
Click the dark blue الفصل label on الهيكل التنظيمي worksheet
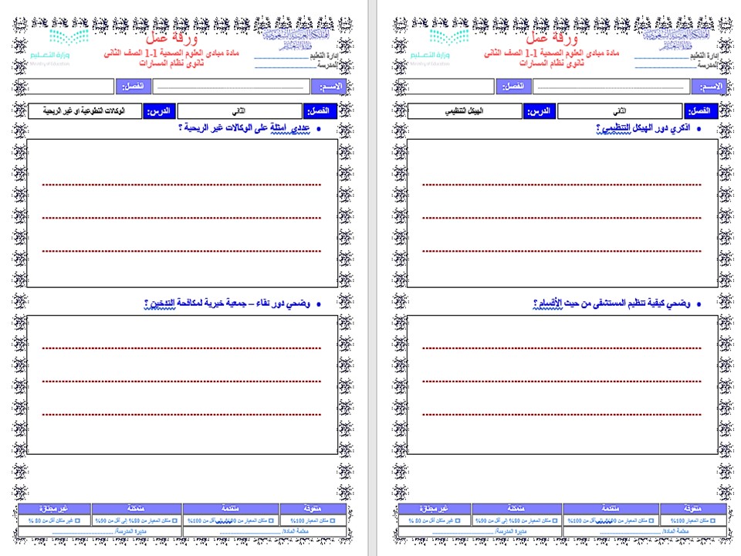pos(700,111)
